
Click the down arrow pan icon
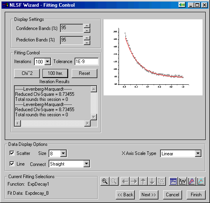[x=152, y=181]
